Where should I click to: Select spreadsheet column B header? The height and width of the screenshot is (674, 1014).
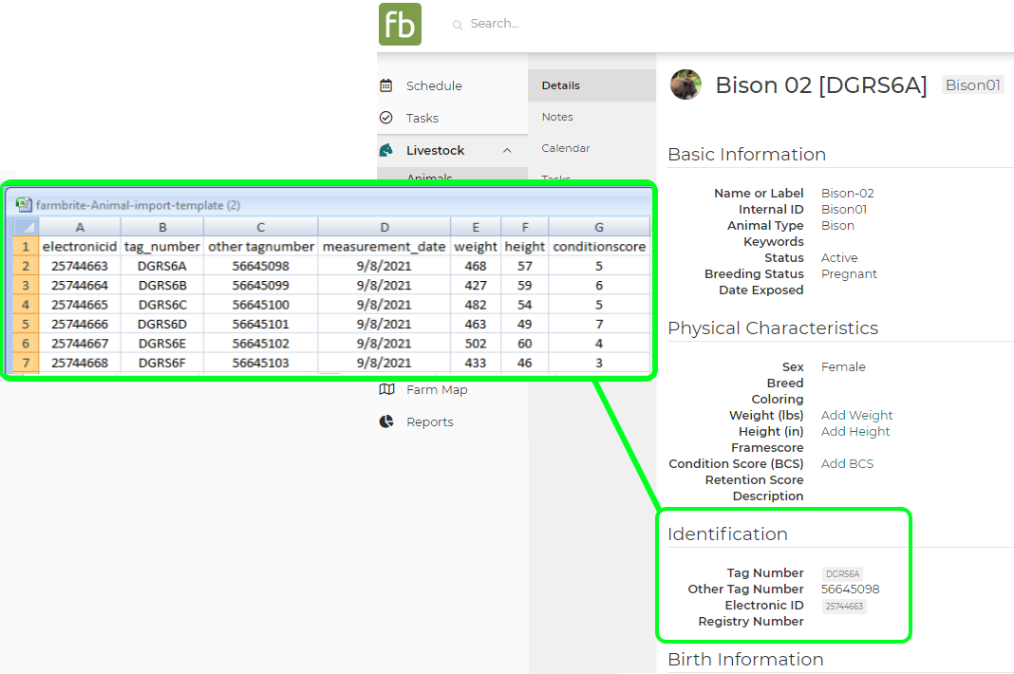click(162, 227)
